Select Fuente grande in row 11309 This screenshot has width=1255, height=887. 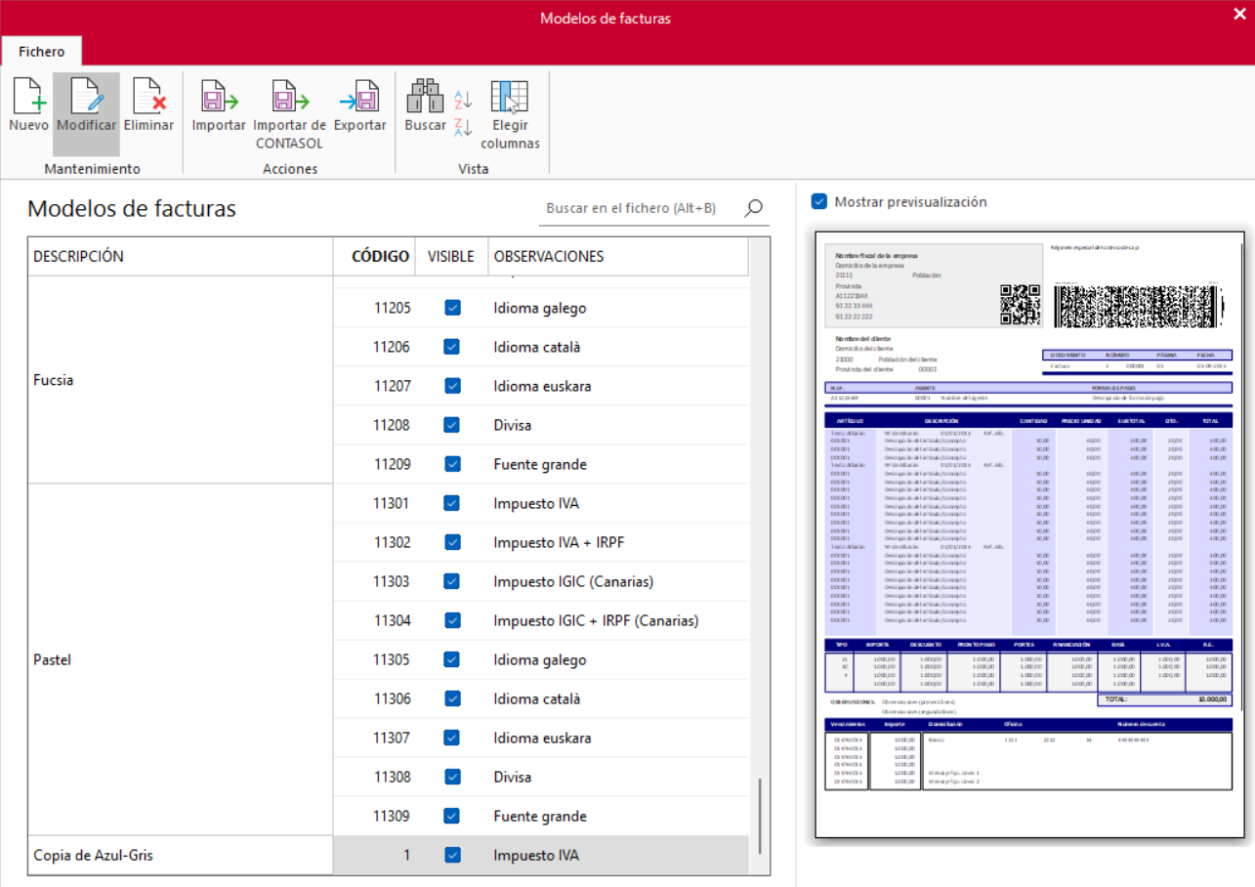[x=540, y=816]
